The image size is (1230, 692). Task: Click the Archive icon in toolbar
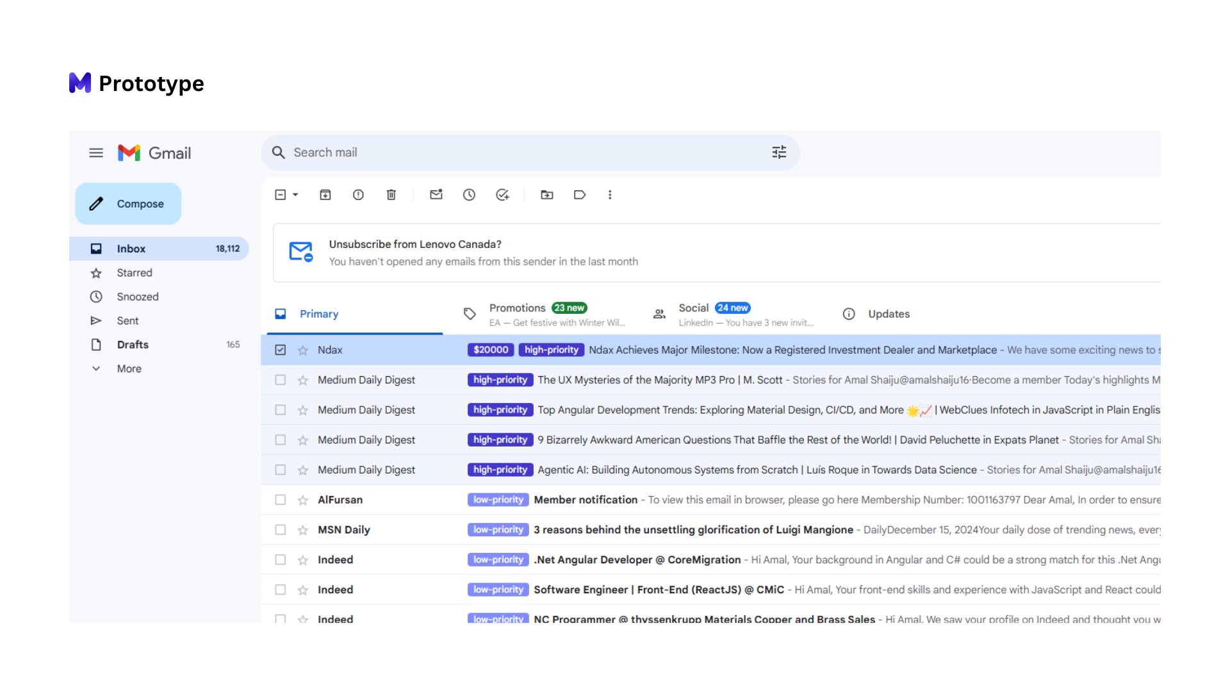325,195
